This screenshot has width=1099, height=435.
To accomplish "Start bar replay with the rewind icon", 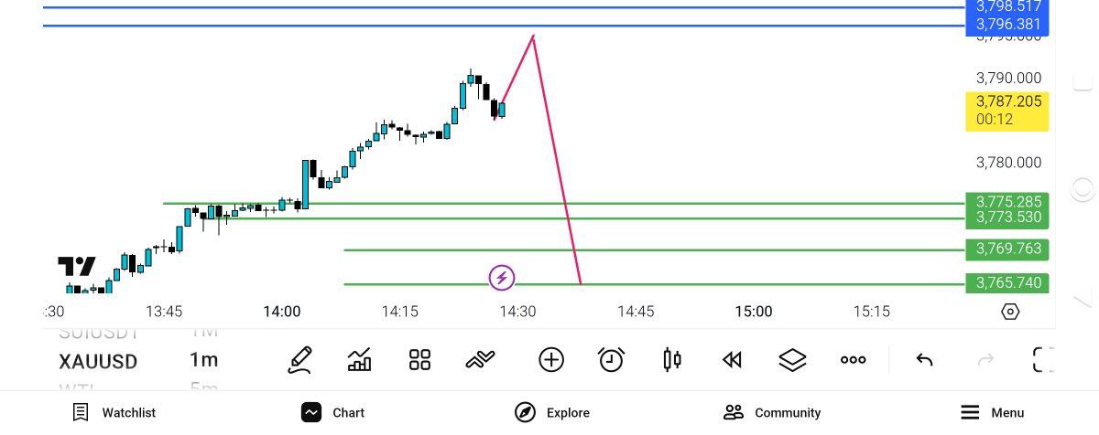I will (731, 360).
